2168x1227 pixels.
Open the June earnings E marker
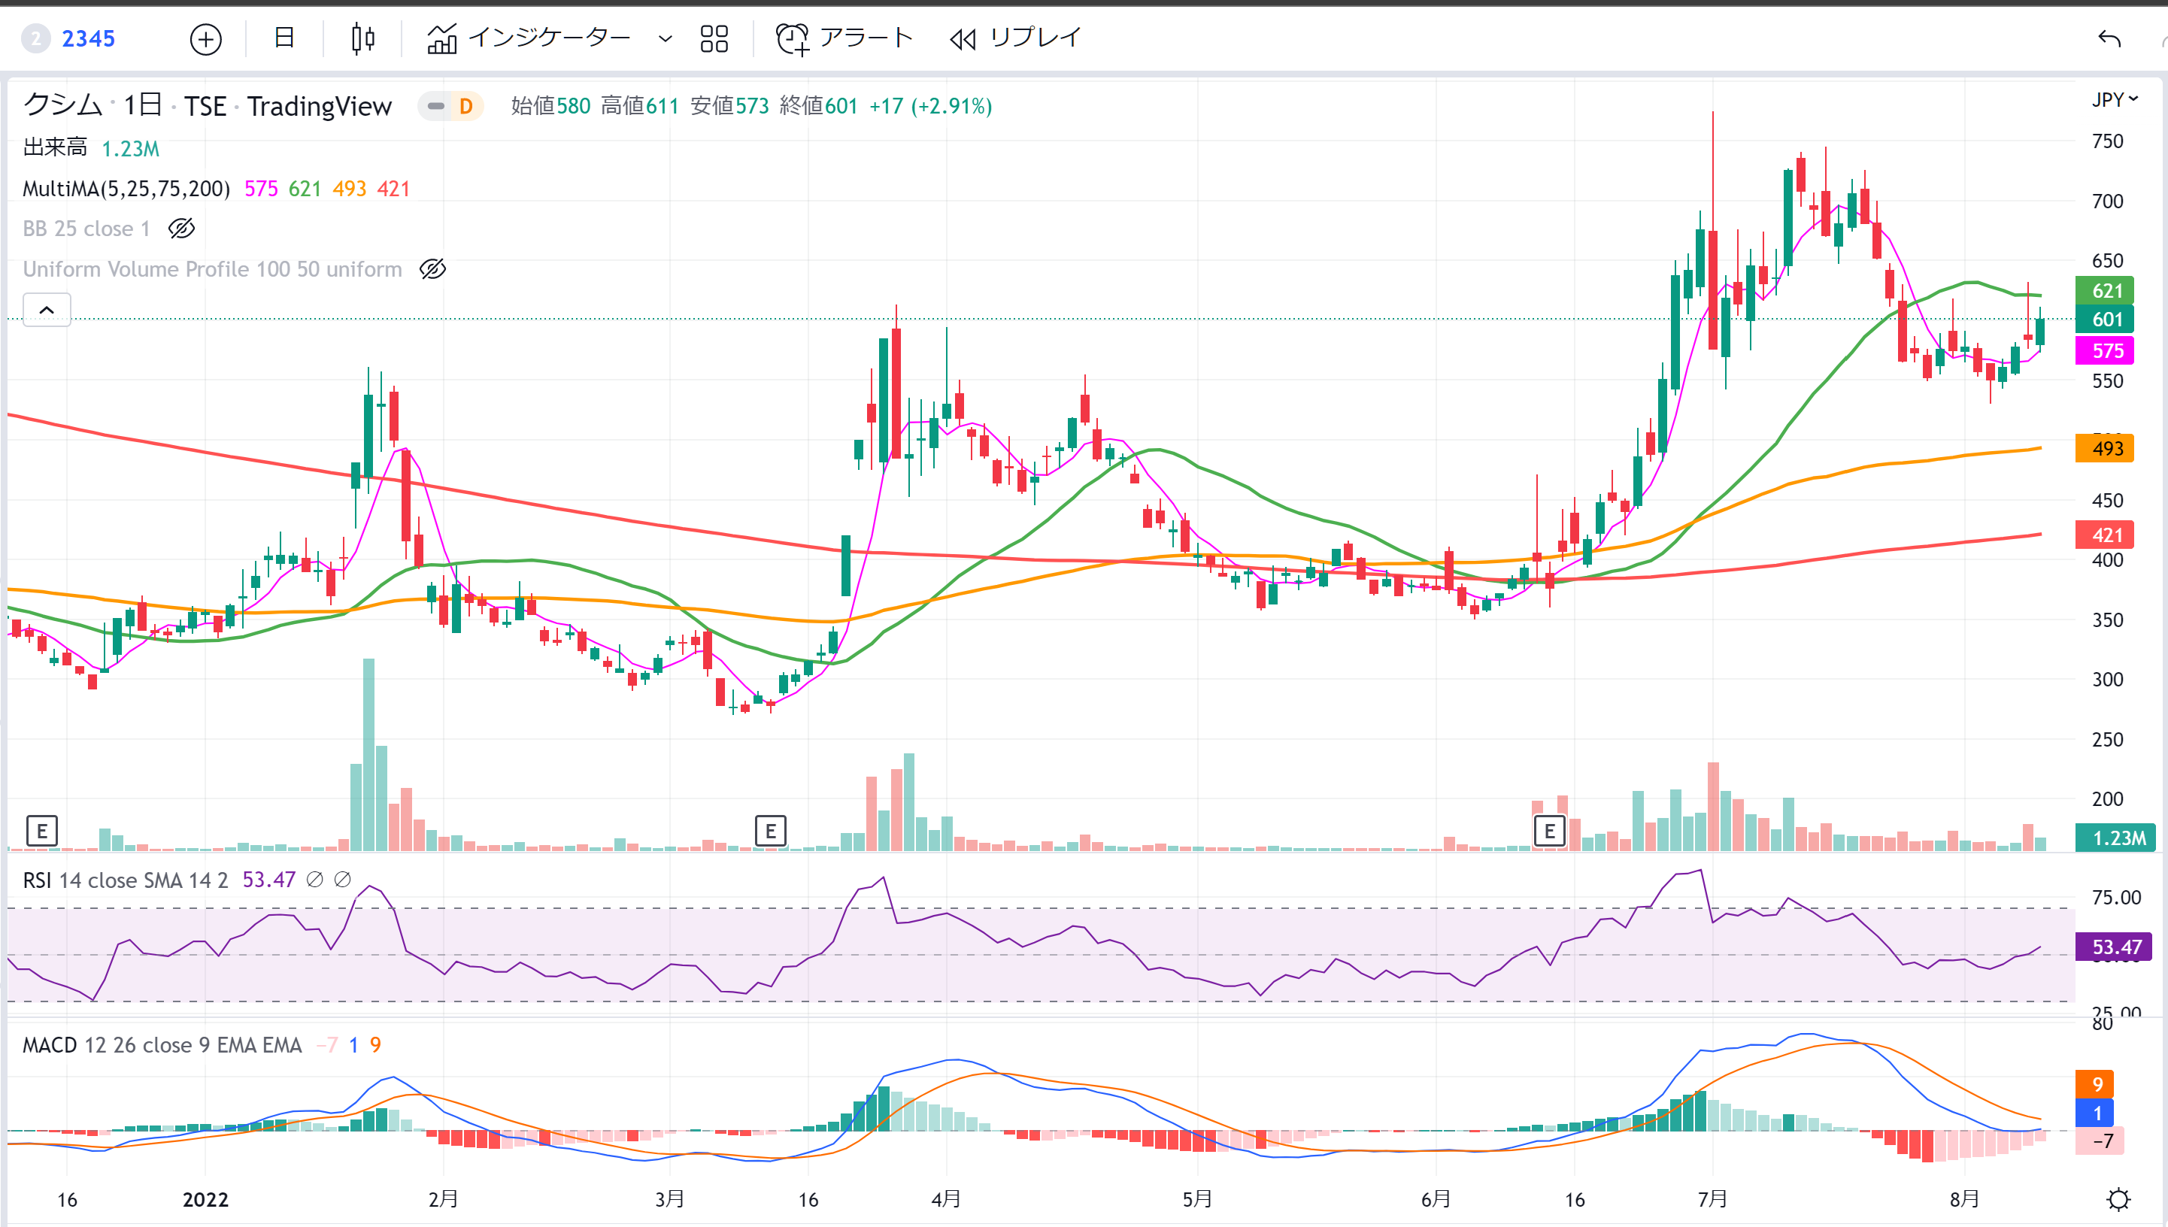point(1549,832)
